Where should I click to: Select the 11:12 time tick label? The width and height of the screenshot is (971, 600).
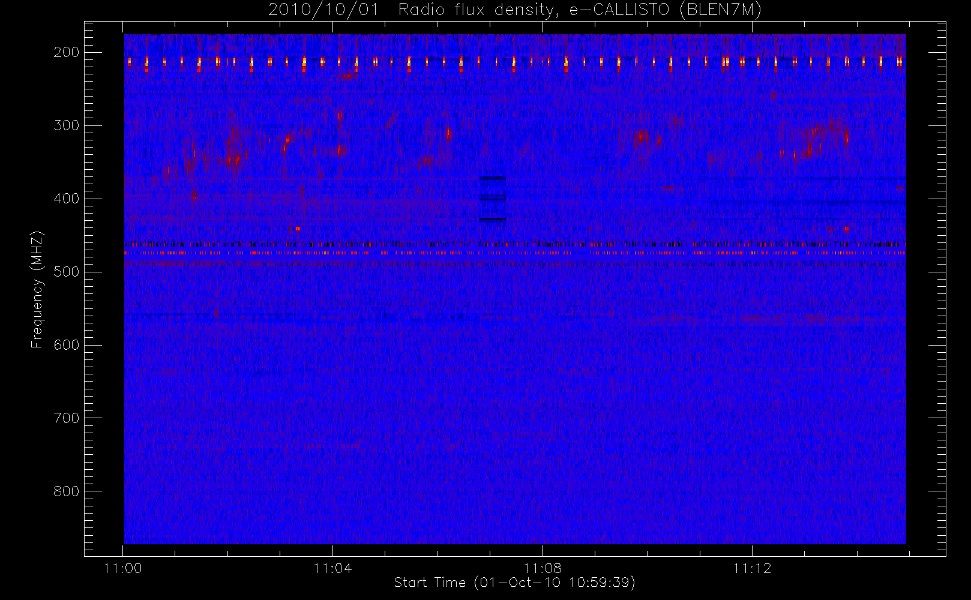[752, 568]
